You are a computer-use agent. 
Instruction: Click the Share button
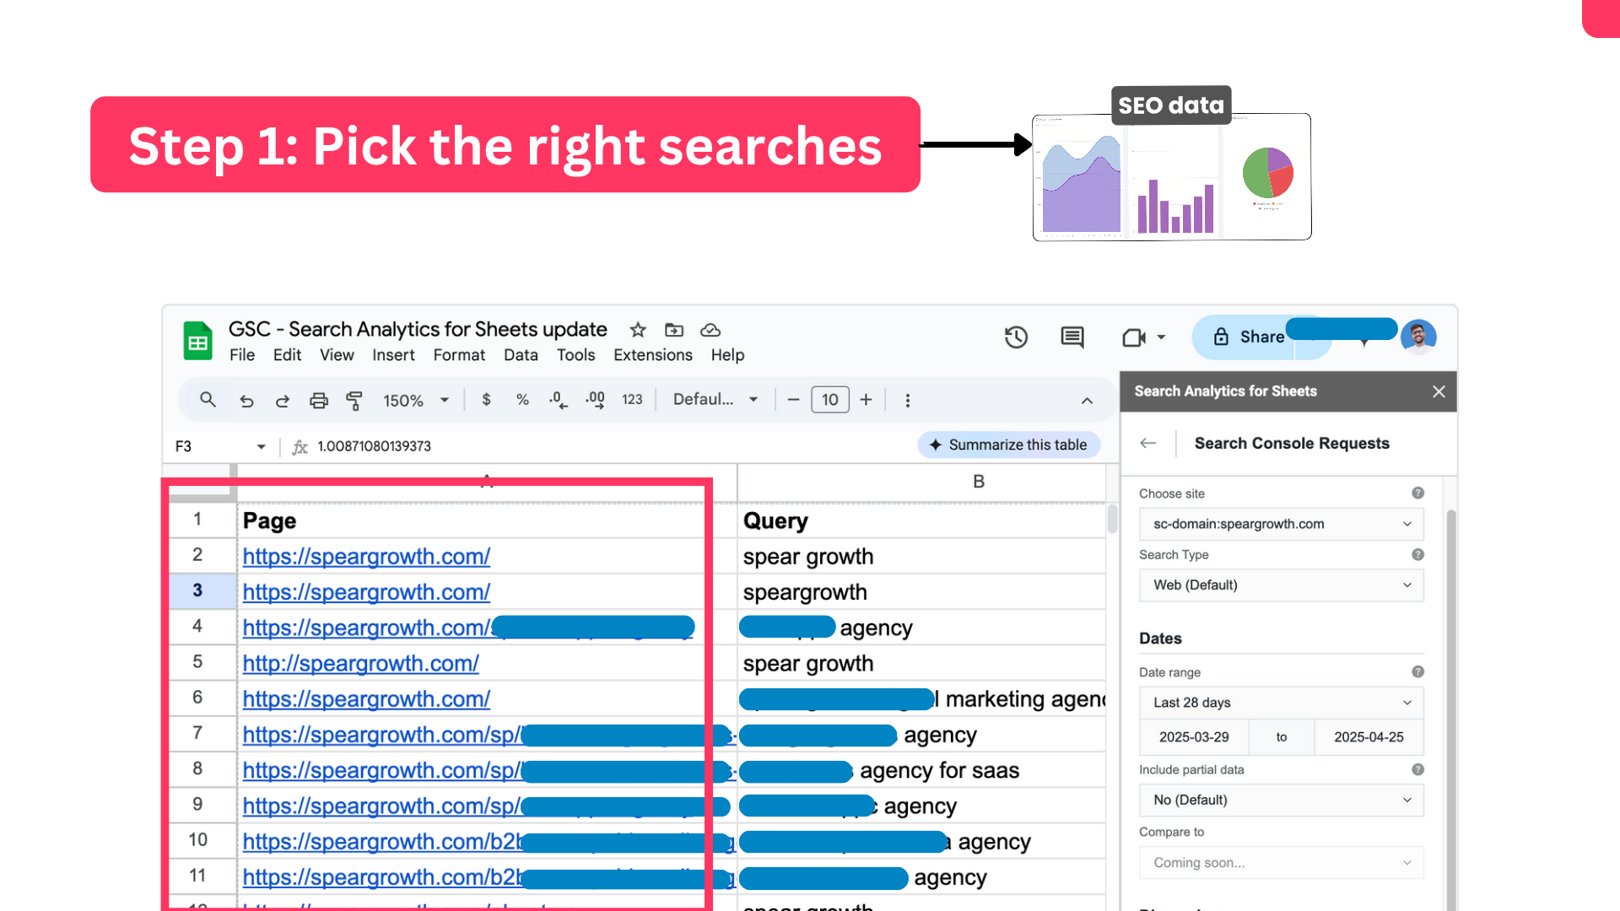(x=1247, y=337)
